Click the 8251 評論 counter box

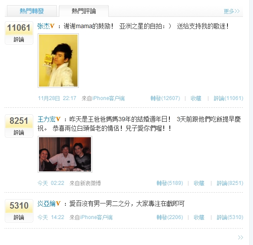coord(19,126)
